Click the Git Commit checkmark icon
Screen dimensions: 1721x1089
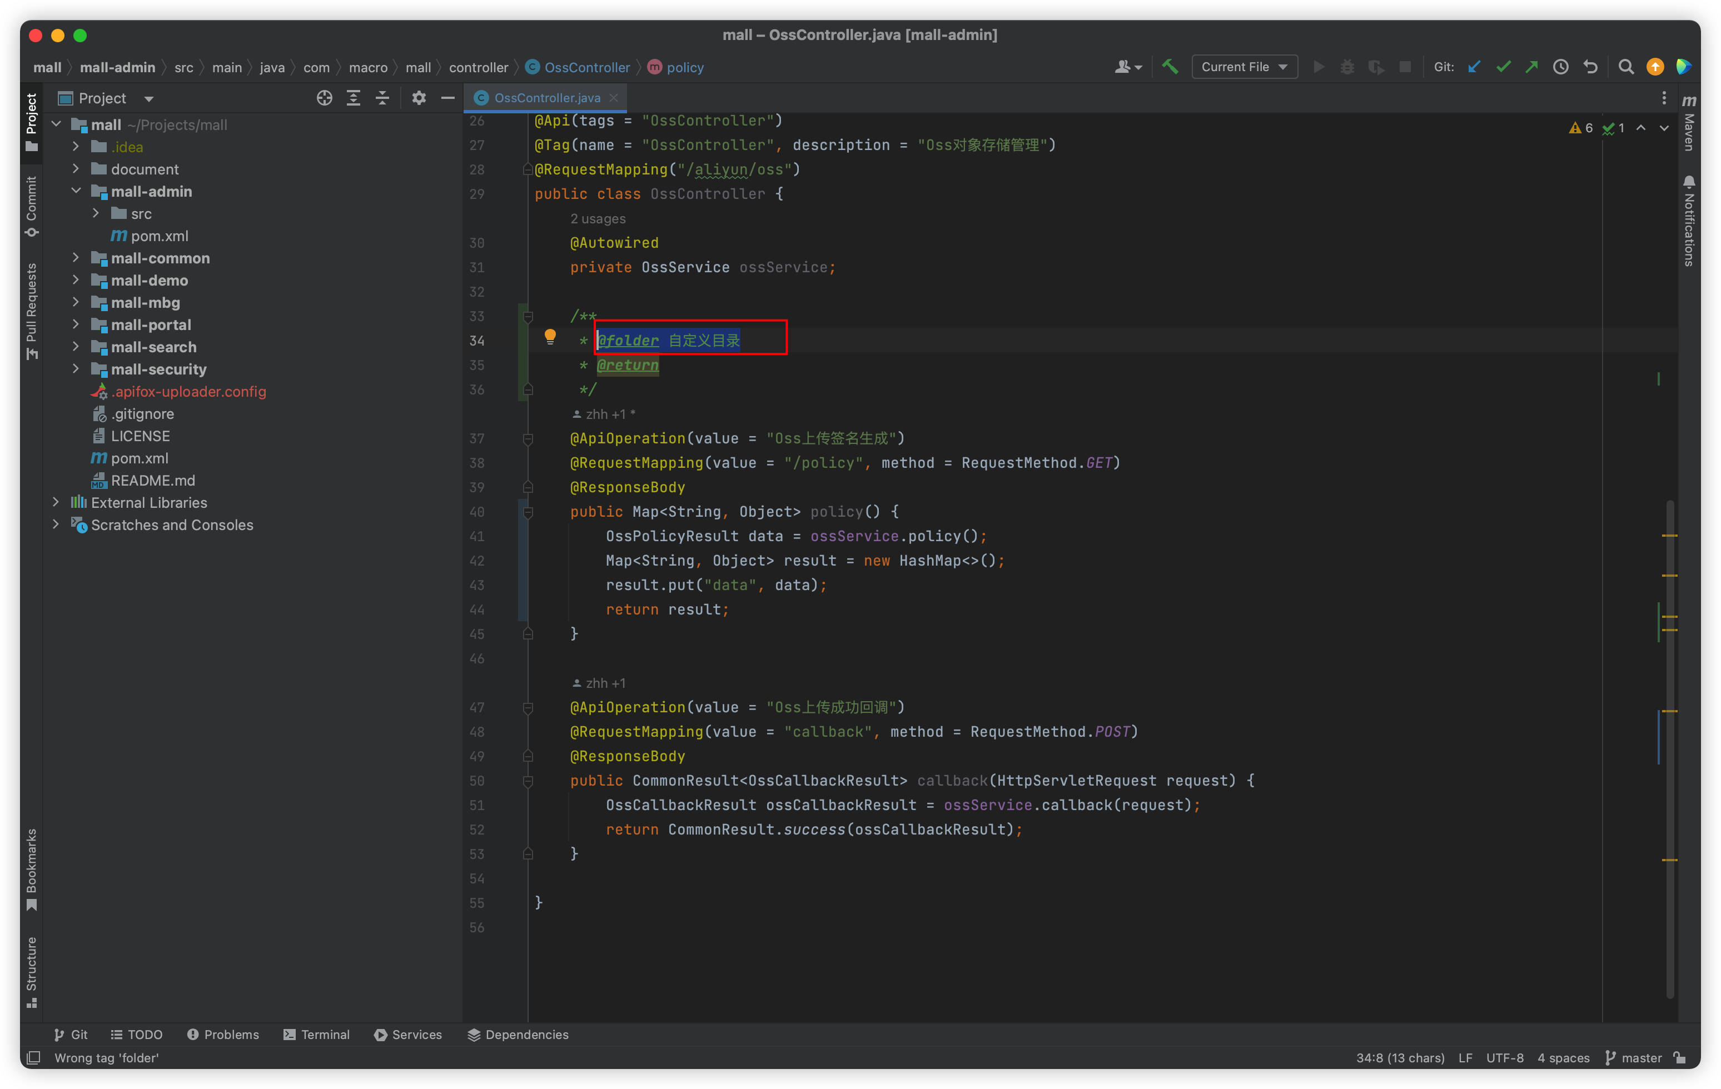[x=1503, y=67]
